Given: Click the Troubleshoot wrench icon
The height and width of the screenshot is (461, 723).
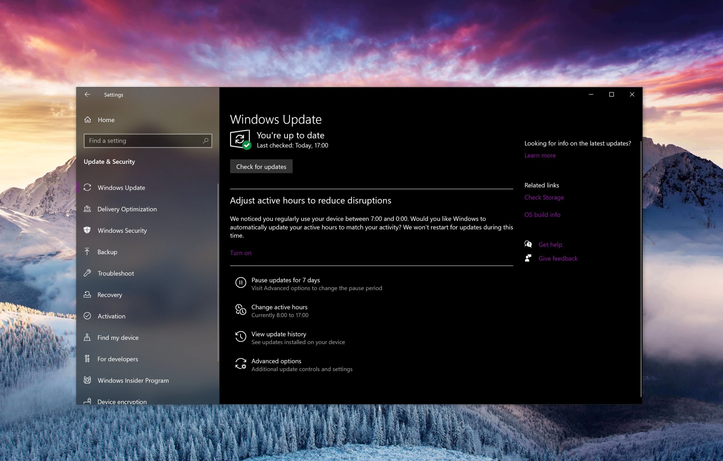Looking at the screenshot, I should click(87, 273).
